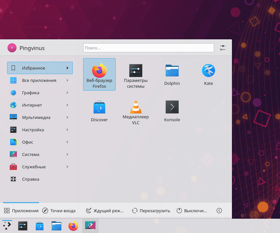Screen dimensions: 280x233
Task: Launch Firefox web browser from favorites
Action: [99, 74]
